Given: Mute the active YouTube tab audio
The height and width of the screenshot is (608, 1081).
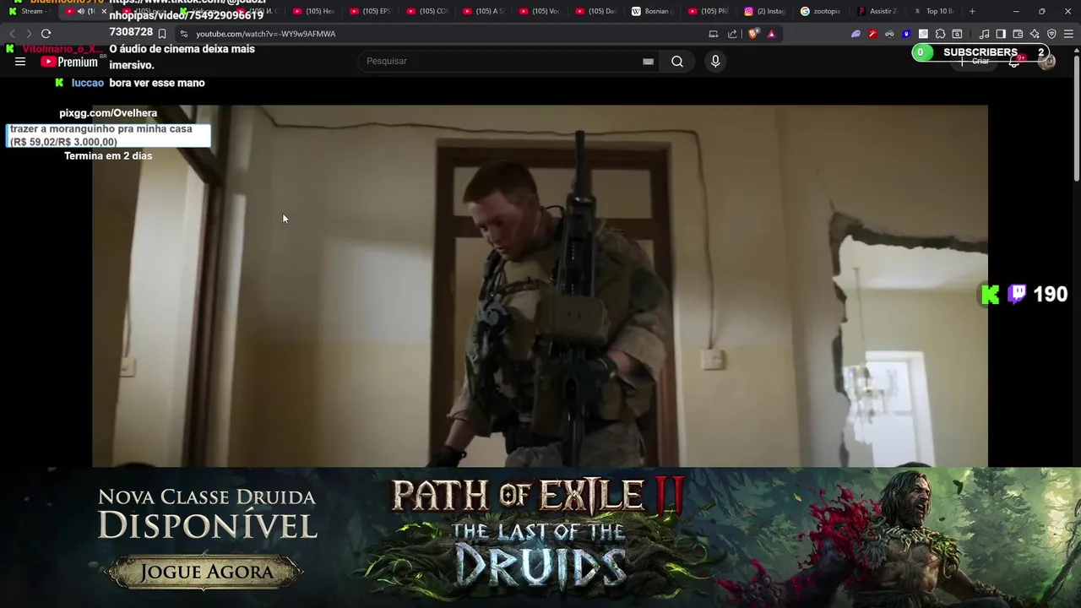Looking at the screenshot, I should [81, 11].
